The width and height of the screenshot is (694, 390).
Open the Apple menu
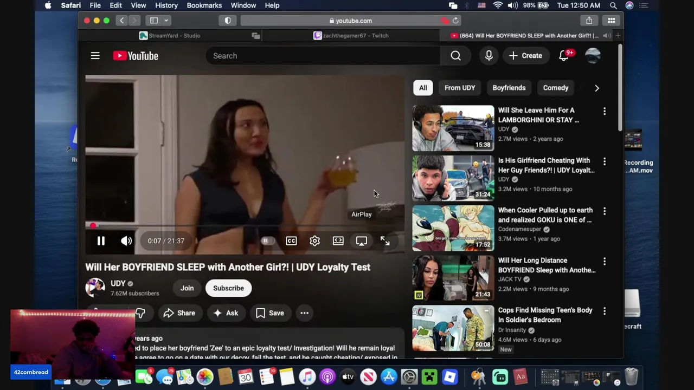(x=48, y=5)
